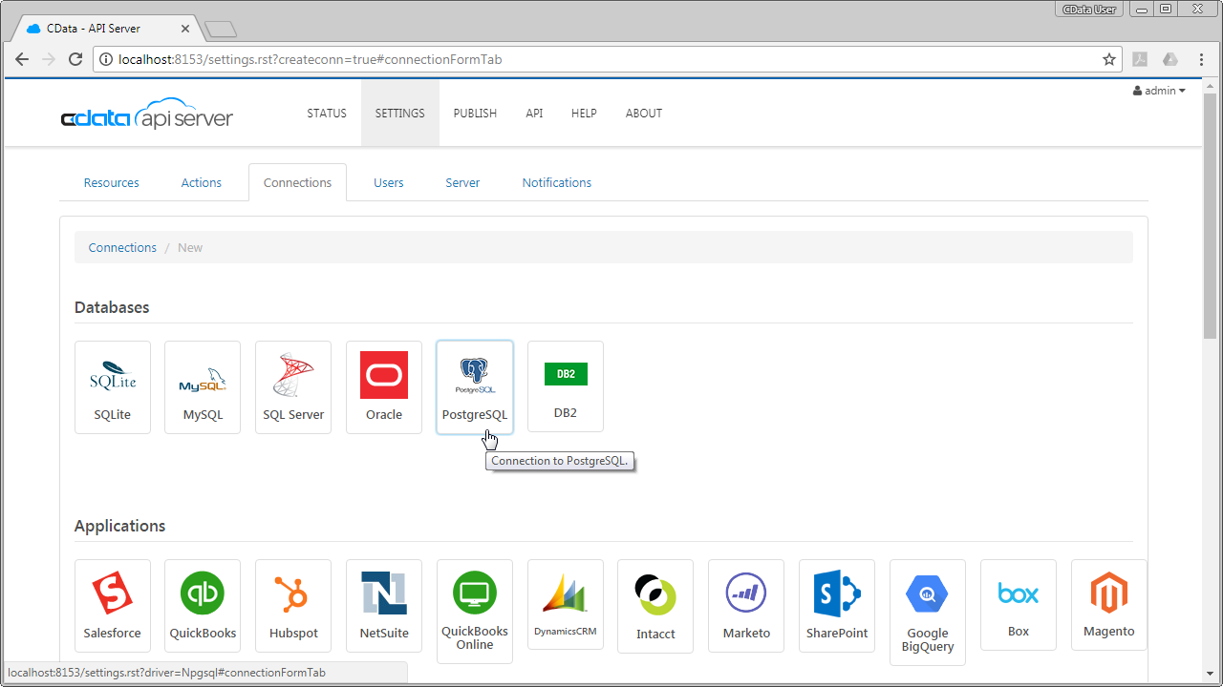This screenshot has width=1223, height=687.
Task: Go forward in the browser
Action: click(49, 59)
